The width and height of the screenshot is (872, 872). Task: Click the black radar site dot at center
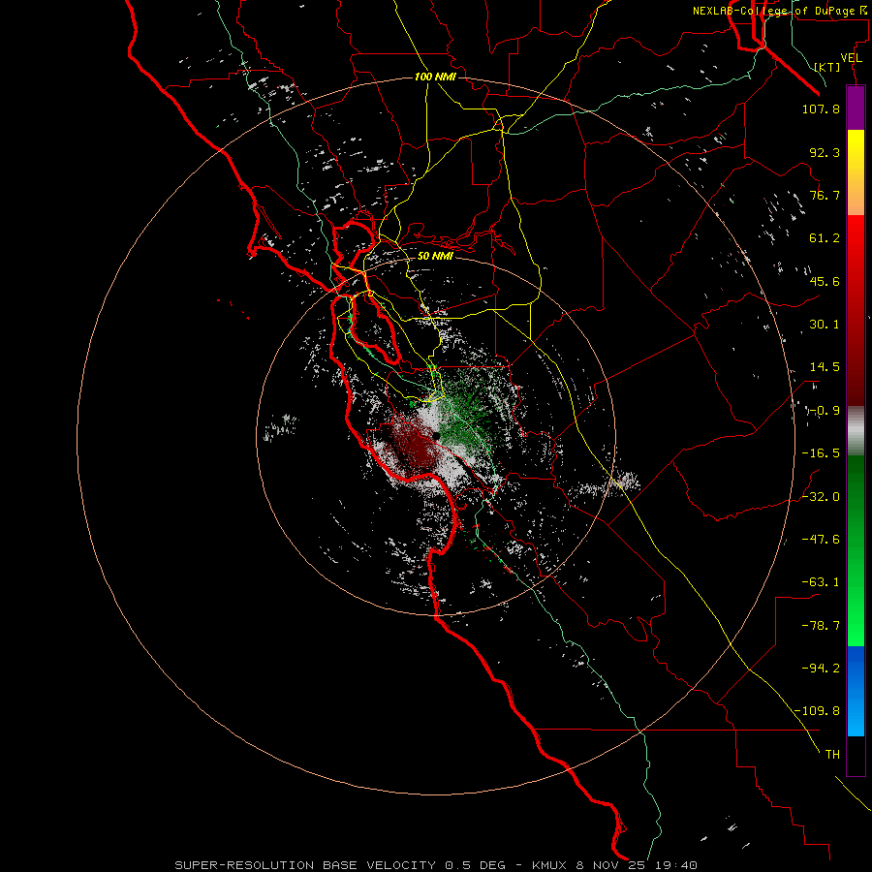[x=436, y=436]
